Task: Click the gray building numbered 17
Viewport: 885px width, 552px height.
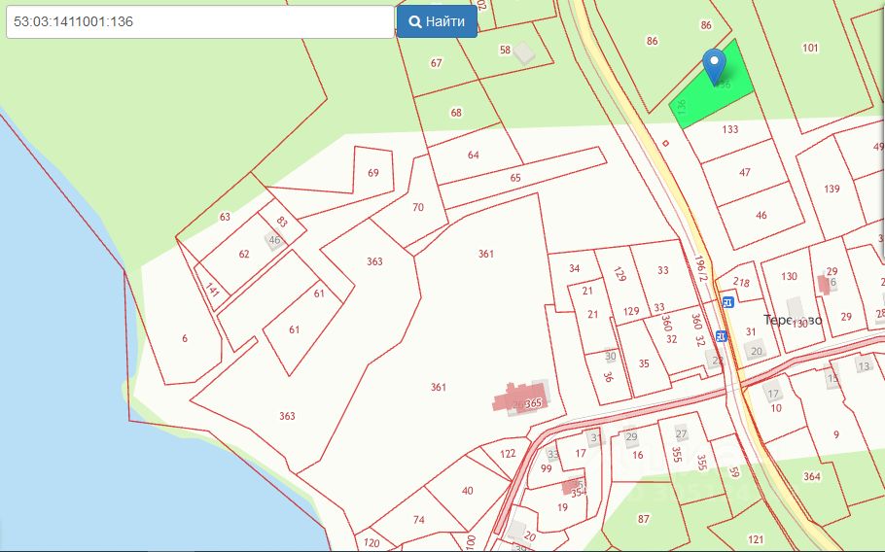Action: [x=773, y=394]
